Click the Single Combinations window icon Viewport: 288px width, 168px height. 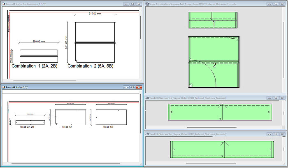click(147, 4)
